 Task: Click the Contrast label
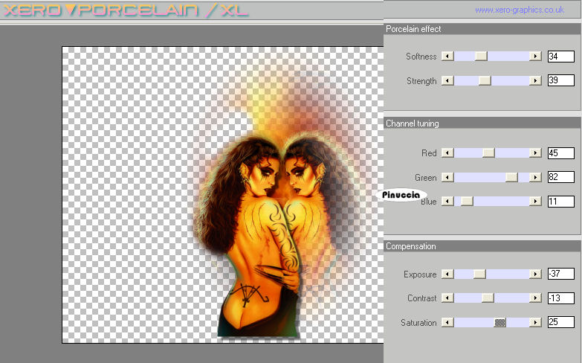pos(422,298)
